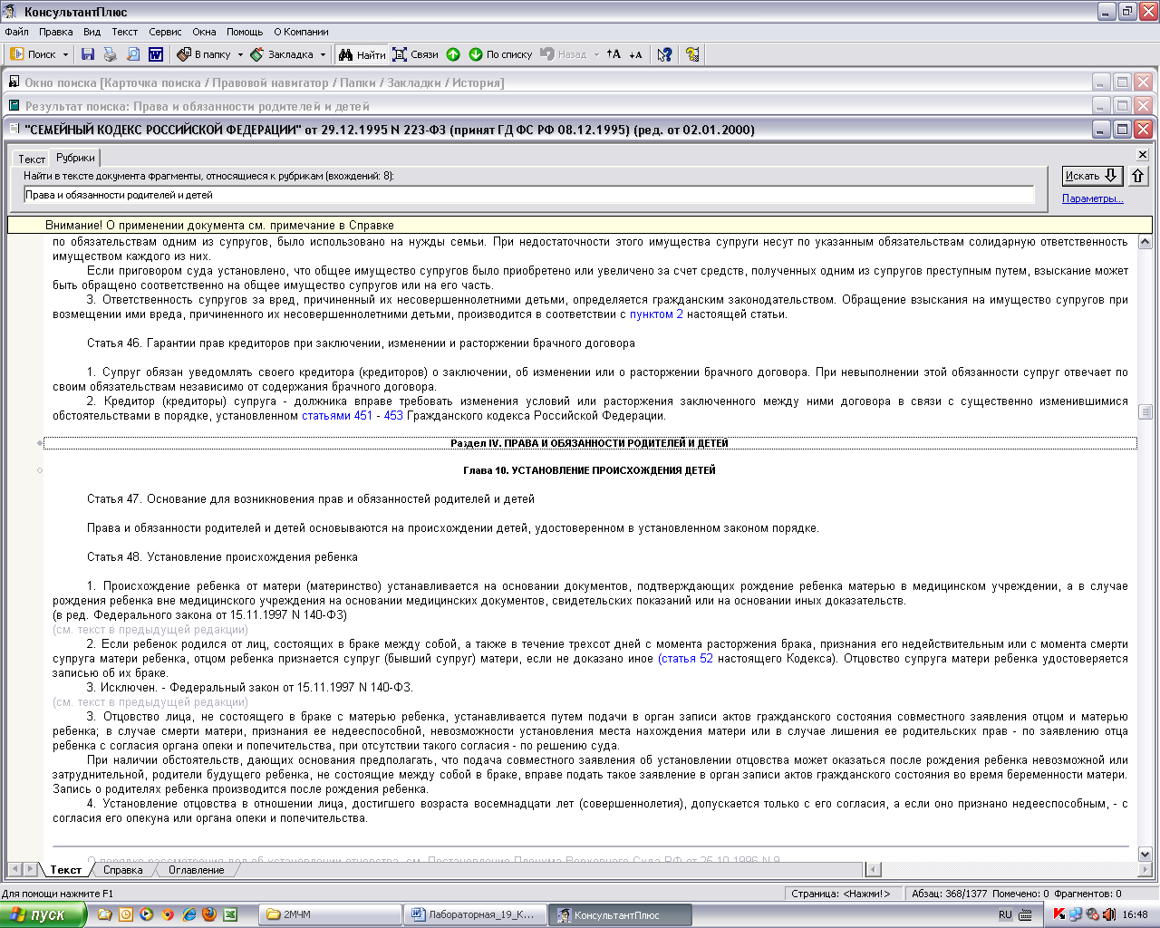This screenshot has height=928, width=1160.
Task: Expand the В папку dropdown arrow
Action: [240, 54]
